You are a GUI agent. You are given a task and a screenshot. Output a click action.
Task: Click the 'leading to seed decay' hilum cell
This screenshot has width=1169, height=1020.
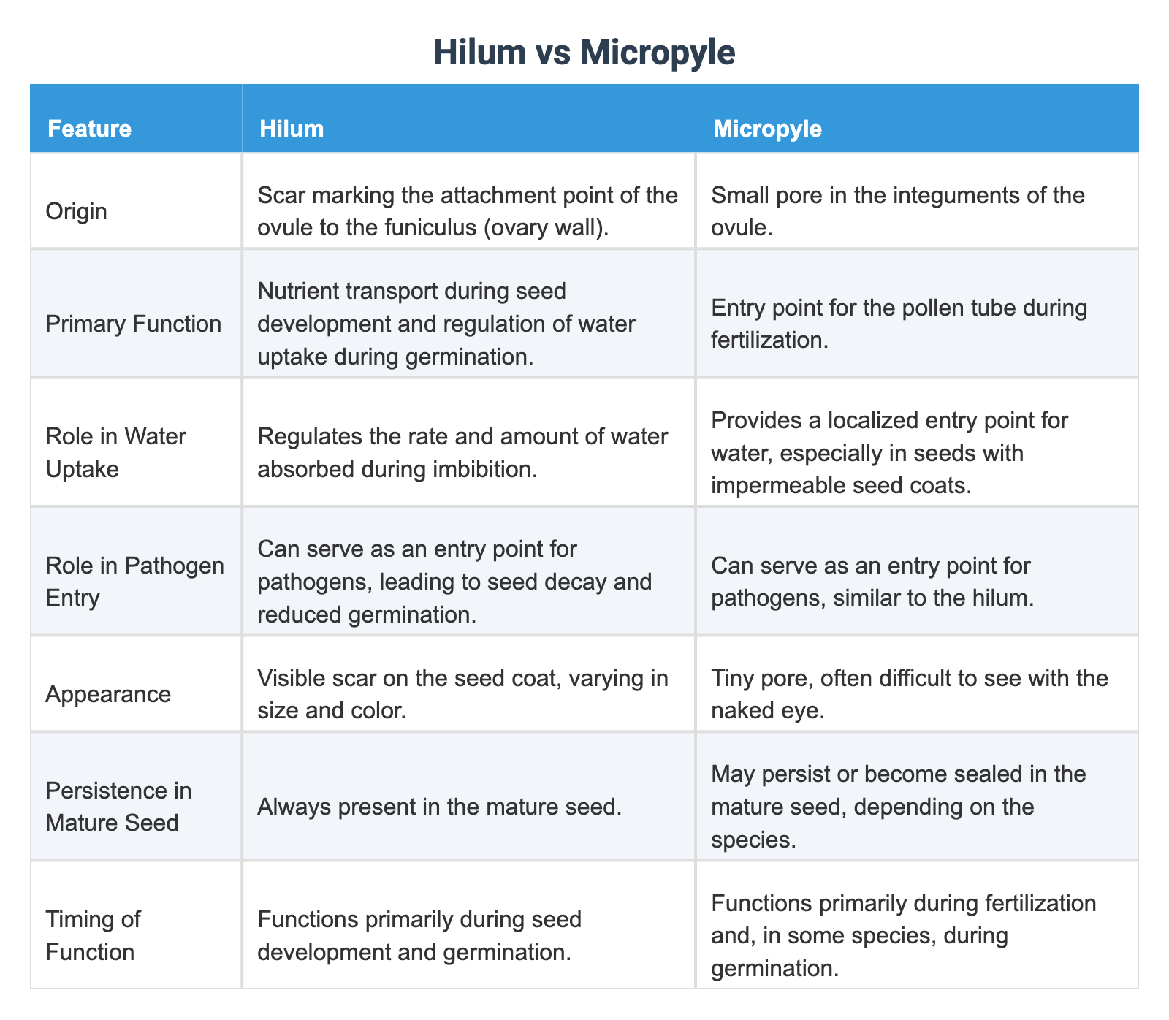454,582
